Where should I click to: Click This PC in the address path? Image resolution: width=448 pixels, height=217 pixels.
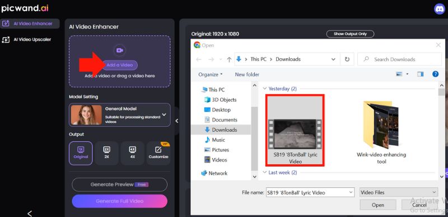tap(259, 59)
